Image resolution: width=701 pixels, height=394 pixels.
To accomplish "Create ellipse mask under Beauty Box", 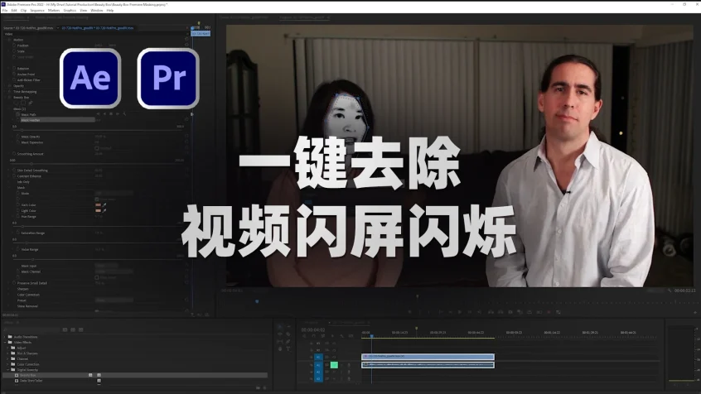I will click(x=17, y=103).
